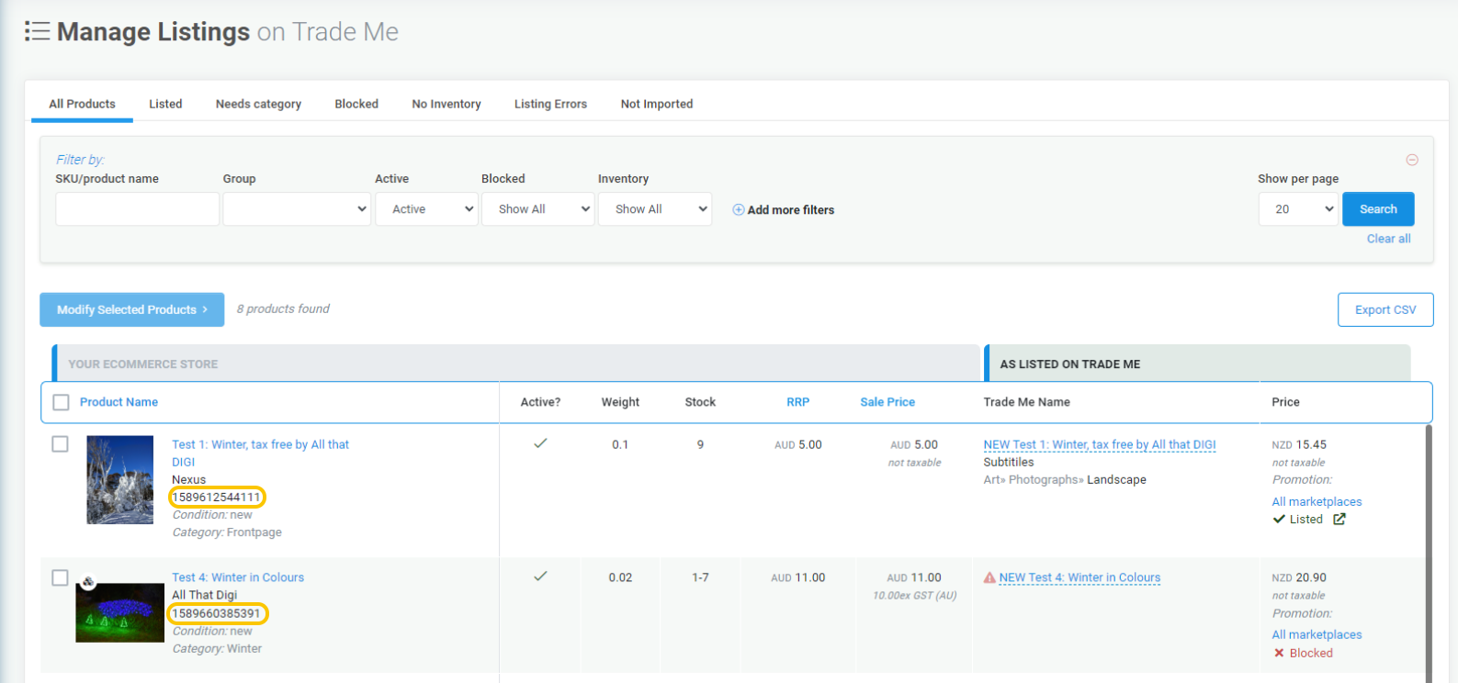Click the 10.00ex GST (AU) text
The height and width of the screenshot is (683, 1458).
914,596
